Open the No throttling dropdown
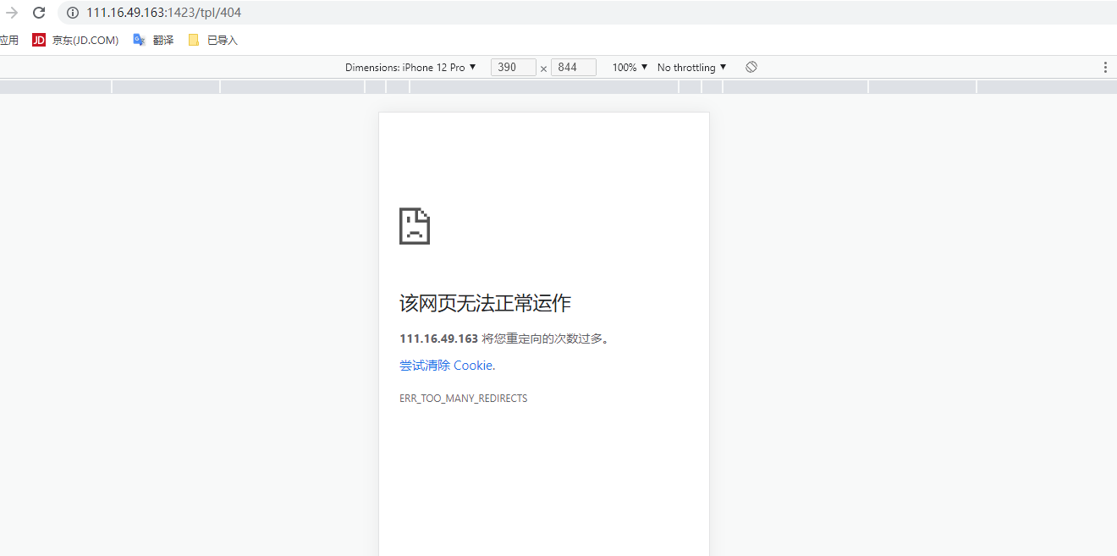The width and height of the screenshot is (1117, 556). (691, 67)
